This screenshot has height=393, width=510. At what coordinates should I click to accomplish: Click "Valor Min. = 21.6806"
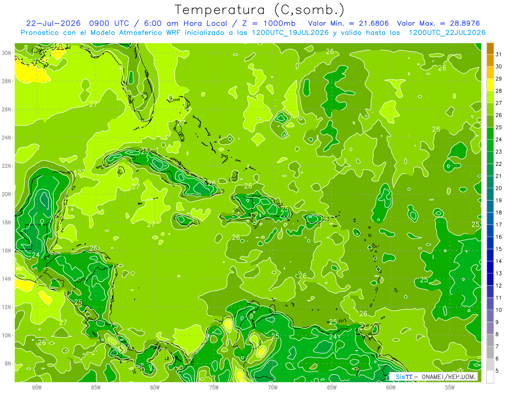pyautogui.click(x=349, y=23)
